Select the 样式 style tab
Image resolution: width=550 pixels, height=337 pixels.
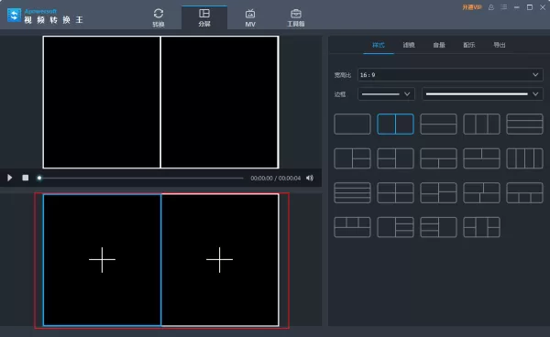pyautogui.click(x=379, y=45)
